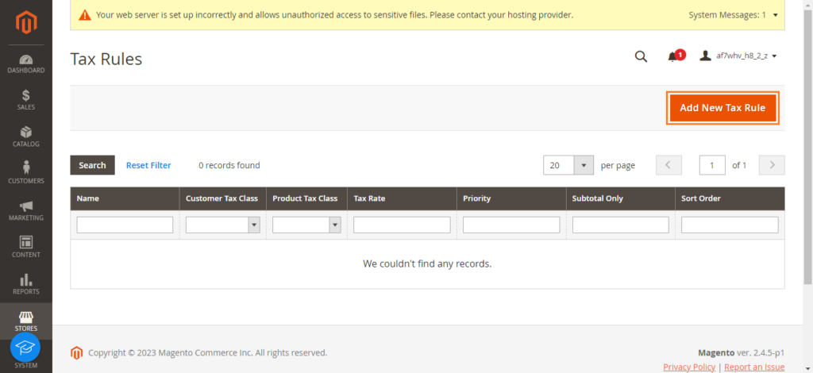Go to previous page arrow button
Image resolution: width=813 pixels, height=373 pixels.
[669, 165]
